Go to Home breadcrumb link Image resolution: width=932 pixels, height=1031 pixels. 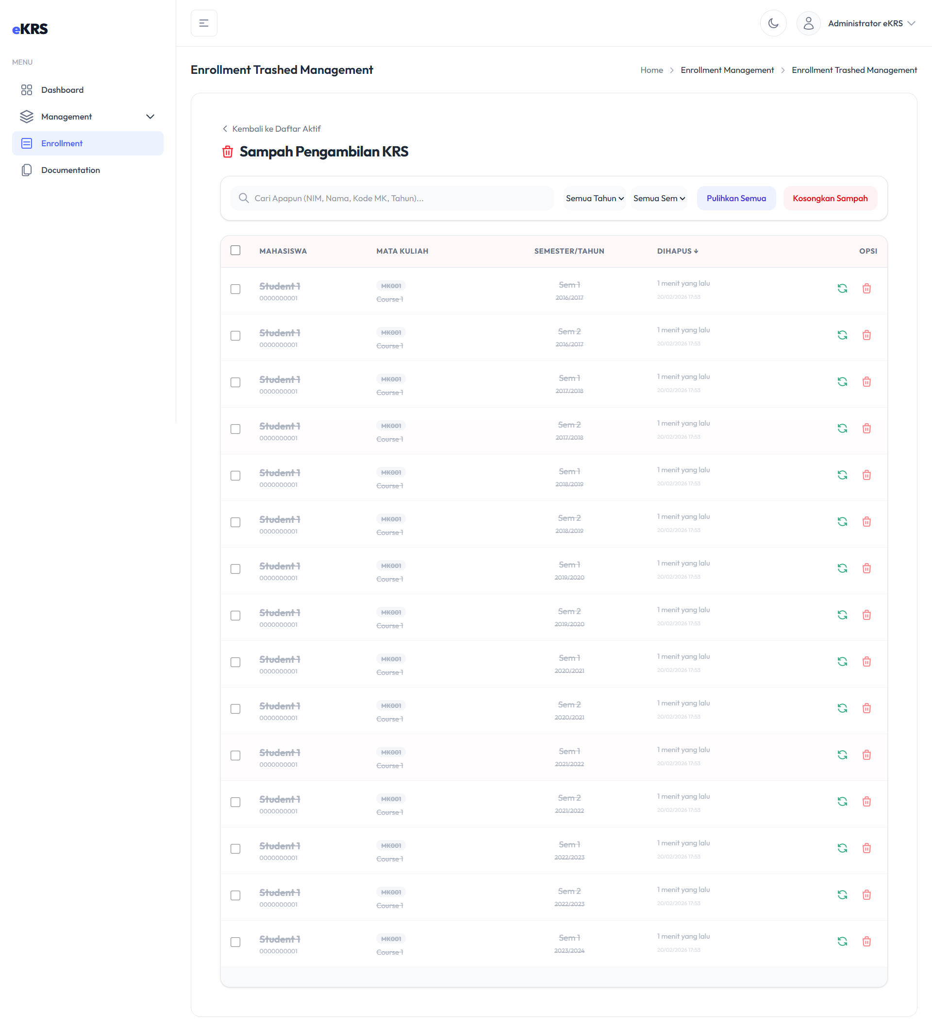coord(651,70)
